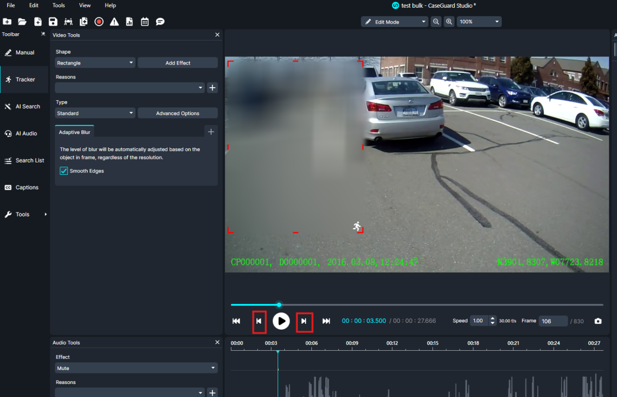Open the View menu
The height and width of the screenshot is (397, 617).
[85, 5]
